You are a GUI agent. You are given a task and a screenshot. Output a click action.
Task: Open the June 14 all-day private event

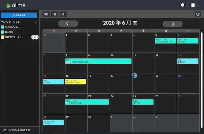coord(53,81)
